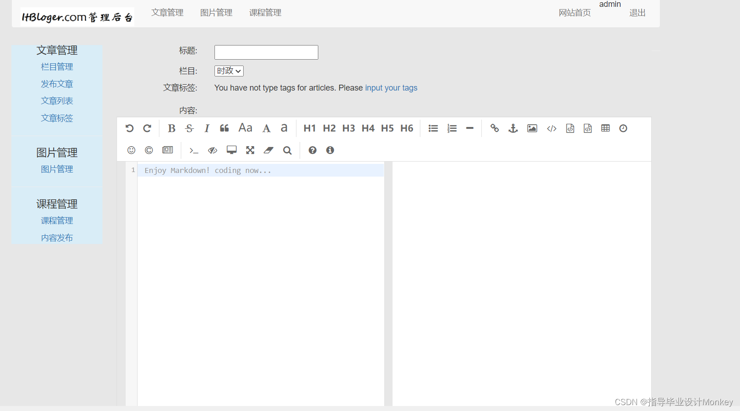Apply italic formatting
Viewport: 740px width, 411px height.
click(x=207, y=128)
